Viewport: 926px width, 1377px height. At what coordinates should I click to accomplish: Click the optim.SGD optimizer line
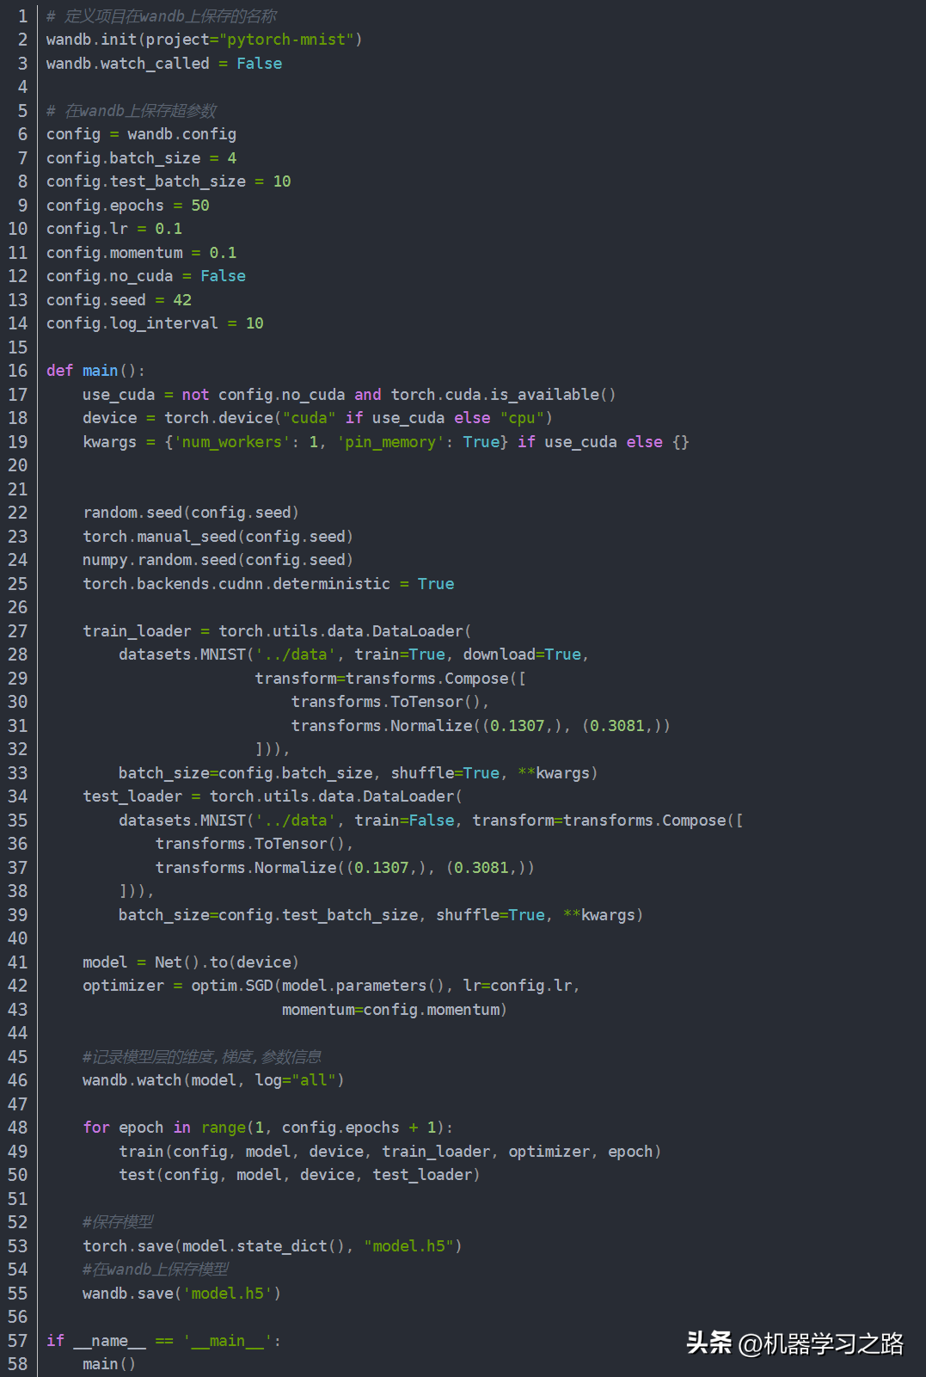[x=331, y=986]
